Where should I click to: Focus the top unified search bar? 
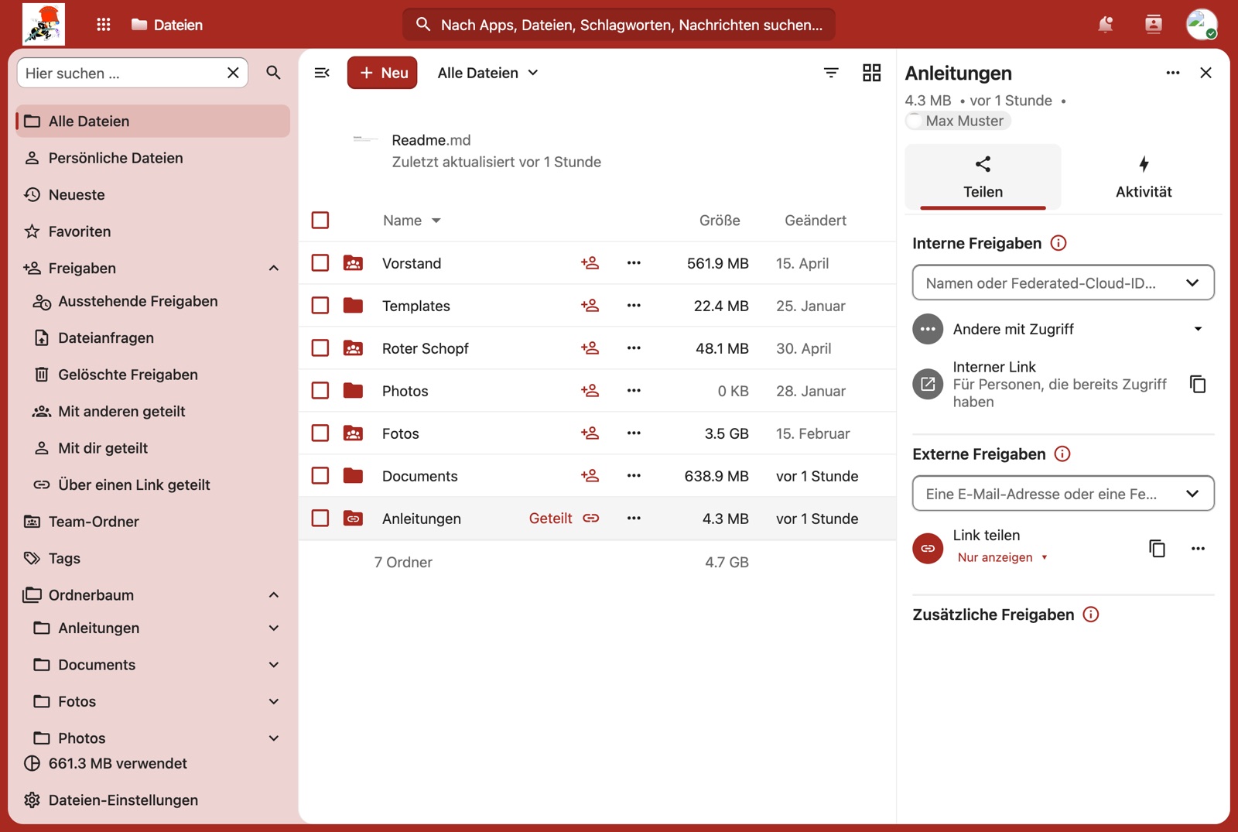[x=619, y=25]
